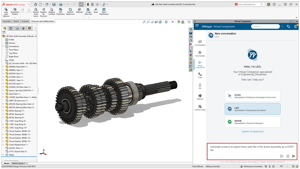This screenshot has height=169, width=300.
Task: Open the DimXpertManager crosshair tab icon
Action: pos(23,28)
